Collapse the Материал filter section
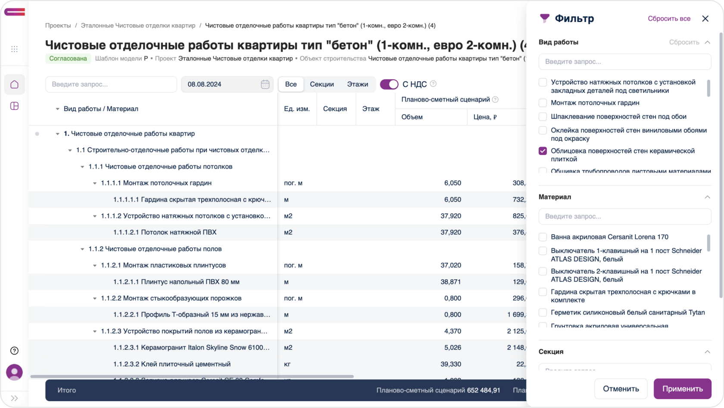 (707, 197)
